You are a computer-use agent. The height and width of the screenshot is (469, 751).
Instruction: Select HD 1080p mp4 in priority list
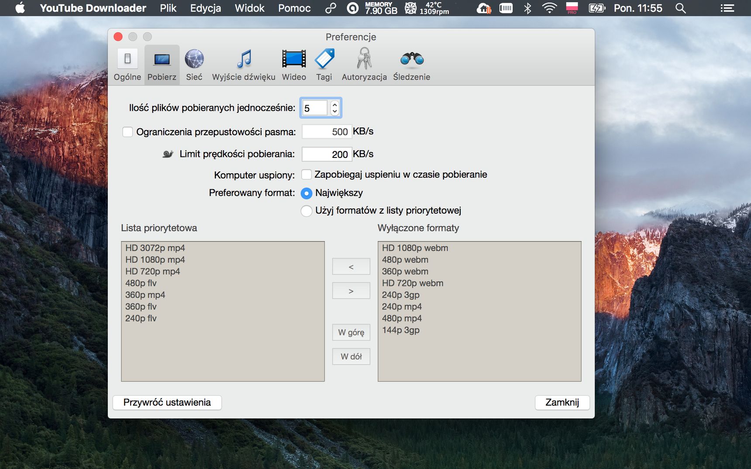click(223, 260)
